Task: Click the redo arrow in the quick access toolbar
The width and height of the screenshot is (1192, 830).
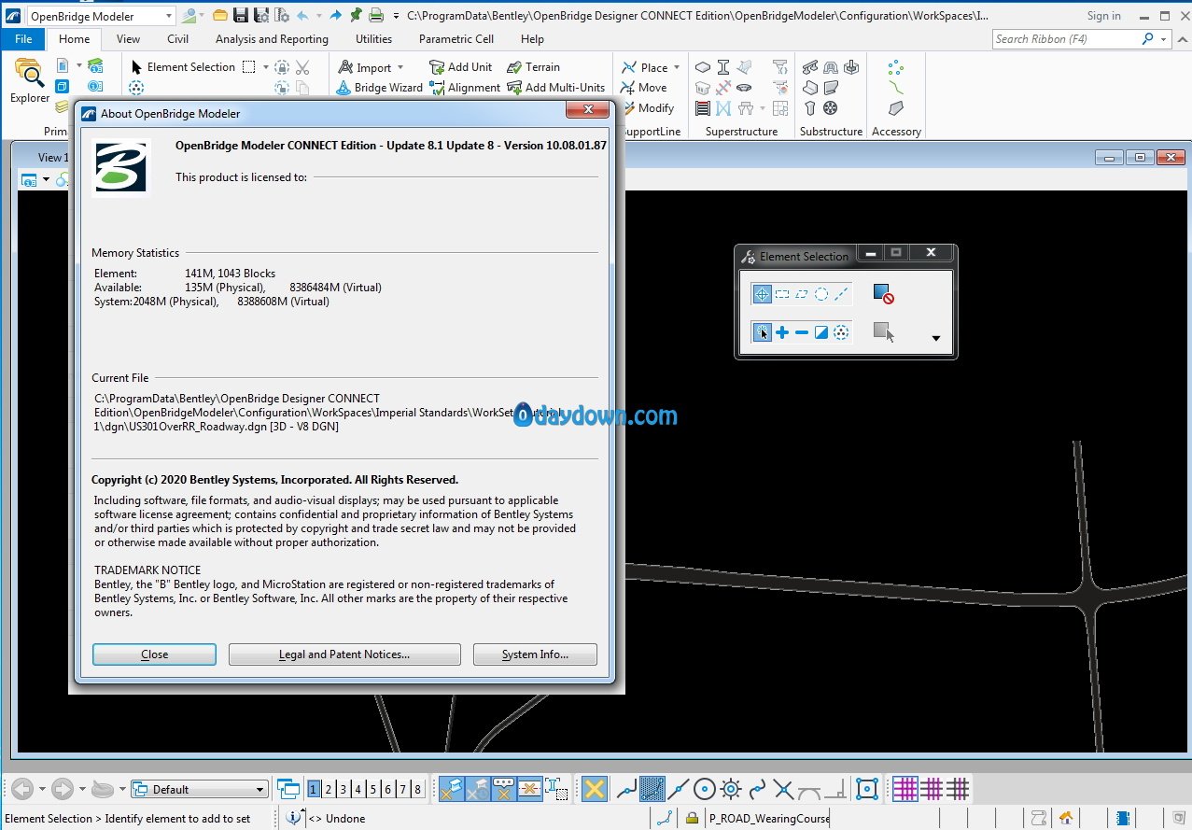Action: (x=335, y=15)
